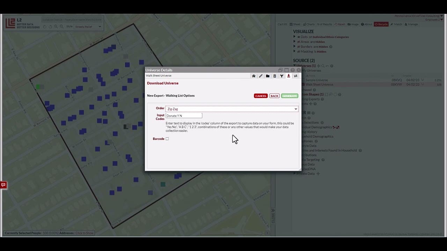Open the home icon in Universe Details toolbar
This screenshot has height=251, width=447.
tap(254, 76)
